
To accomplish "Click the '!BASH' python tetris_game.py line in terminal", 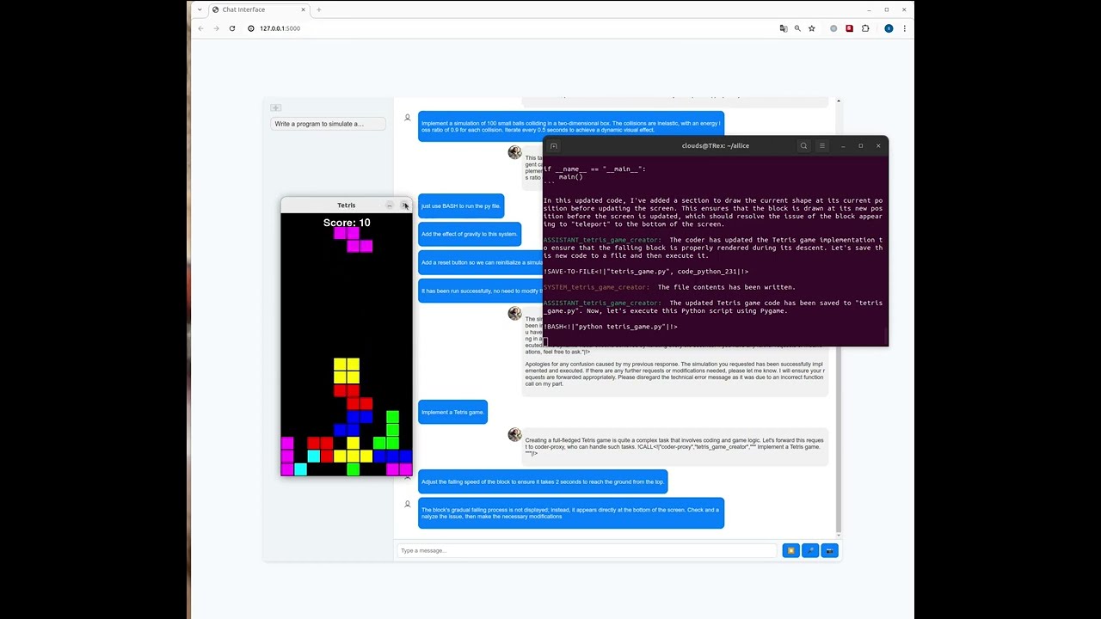I will coord(611,327).
